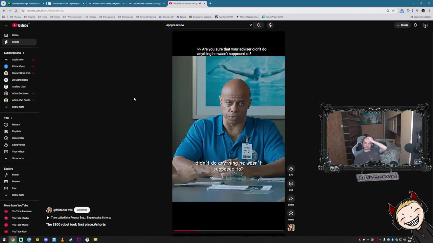The width and height of the screenshot is (433, 243).
Task: Like this Short
Action: tap(291, 169)
